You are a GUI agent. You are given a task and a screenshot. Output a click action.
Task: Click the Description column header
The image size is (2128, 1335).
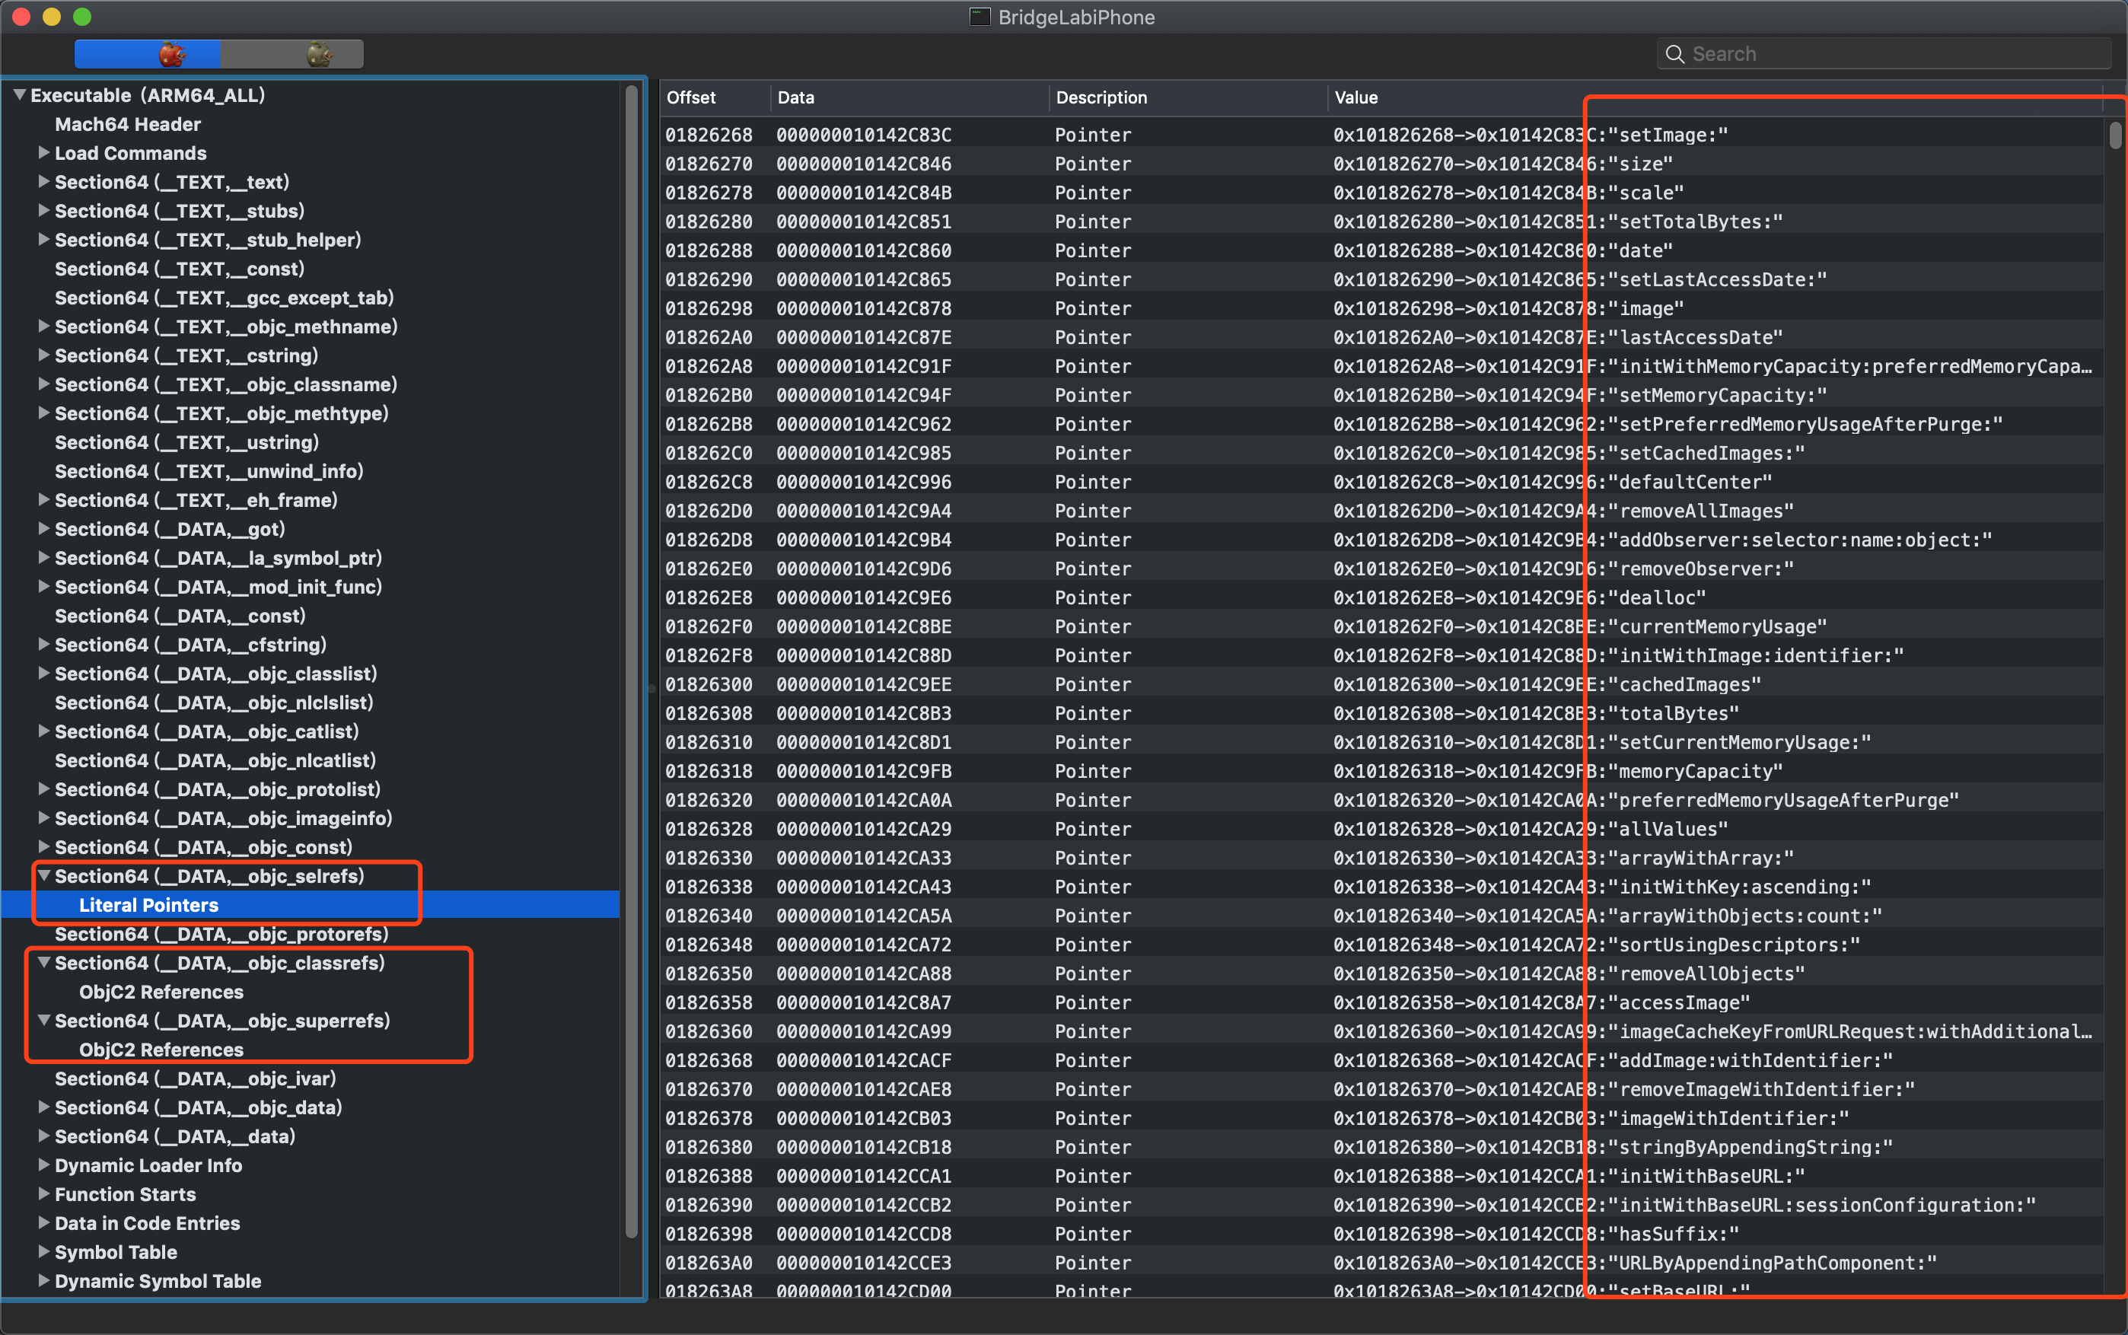(x=1101, y=97)
